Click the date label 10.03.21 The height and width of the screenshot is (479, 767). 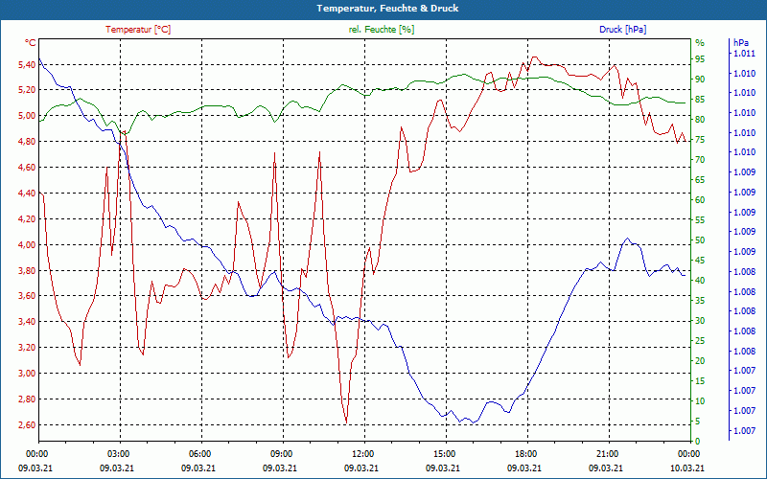pos(687,468)
